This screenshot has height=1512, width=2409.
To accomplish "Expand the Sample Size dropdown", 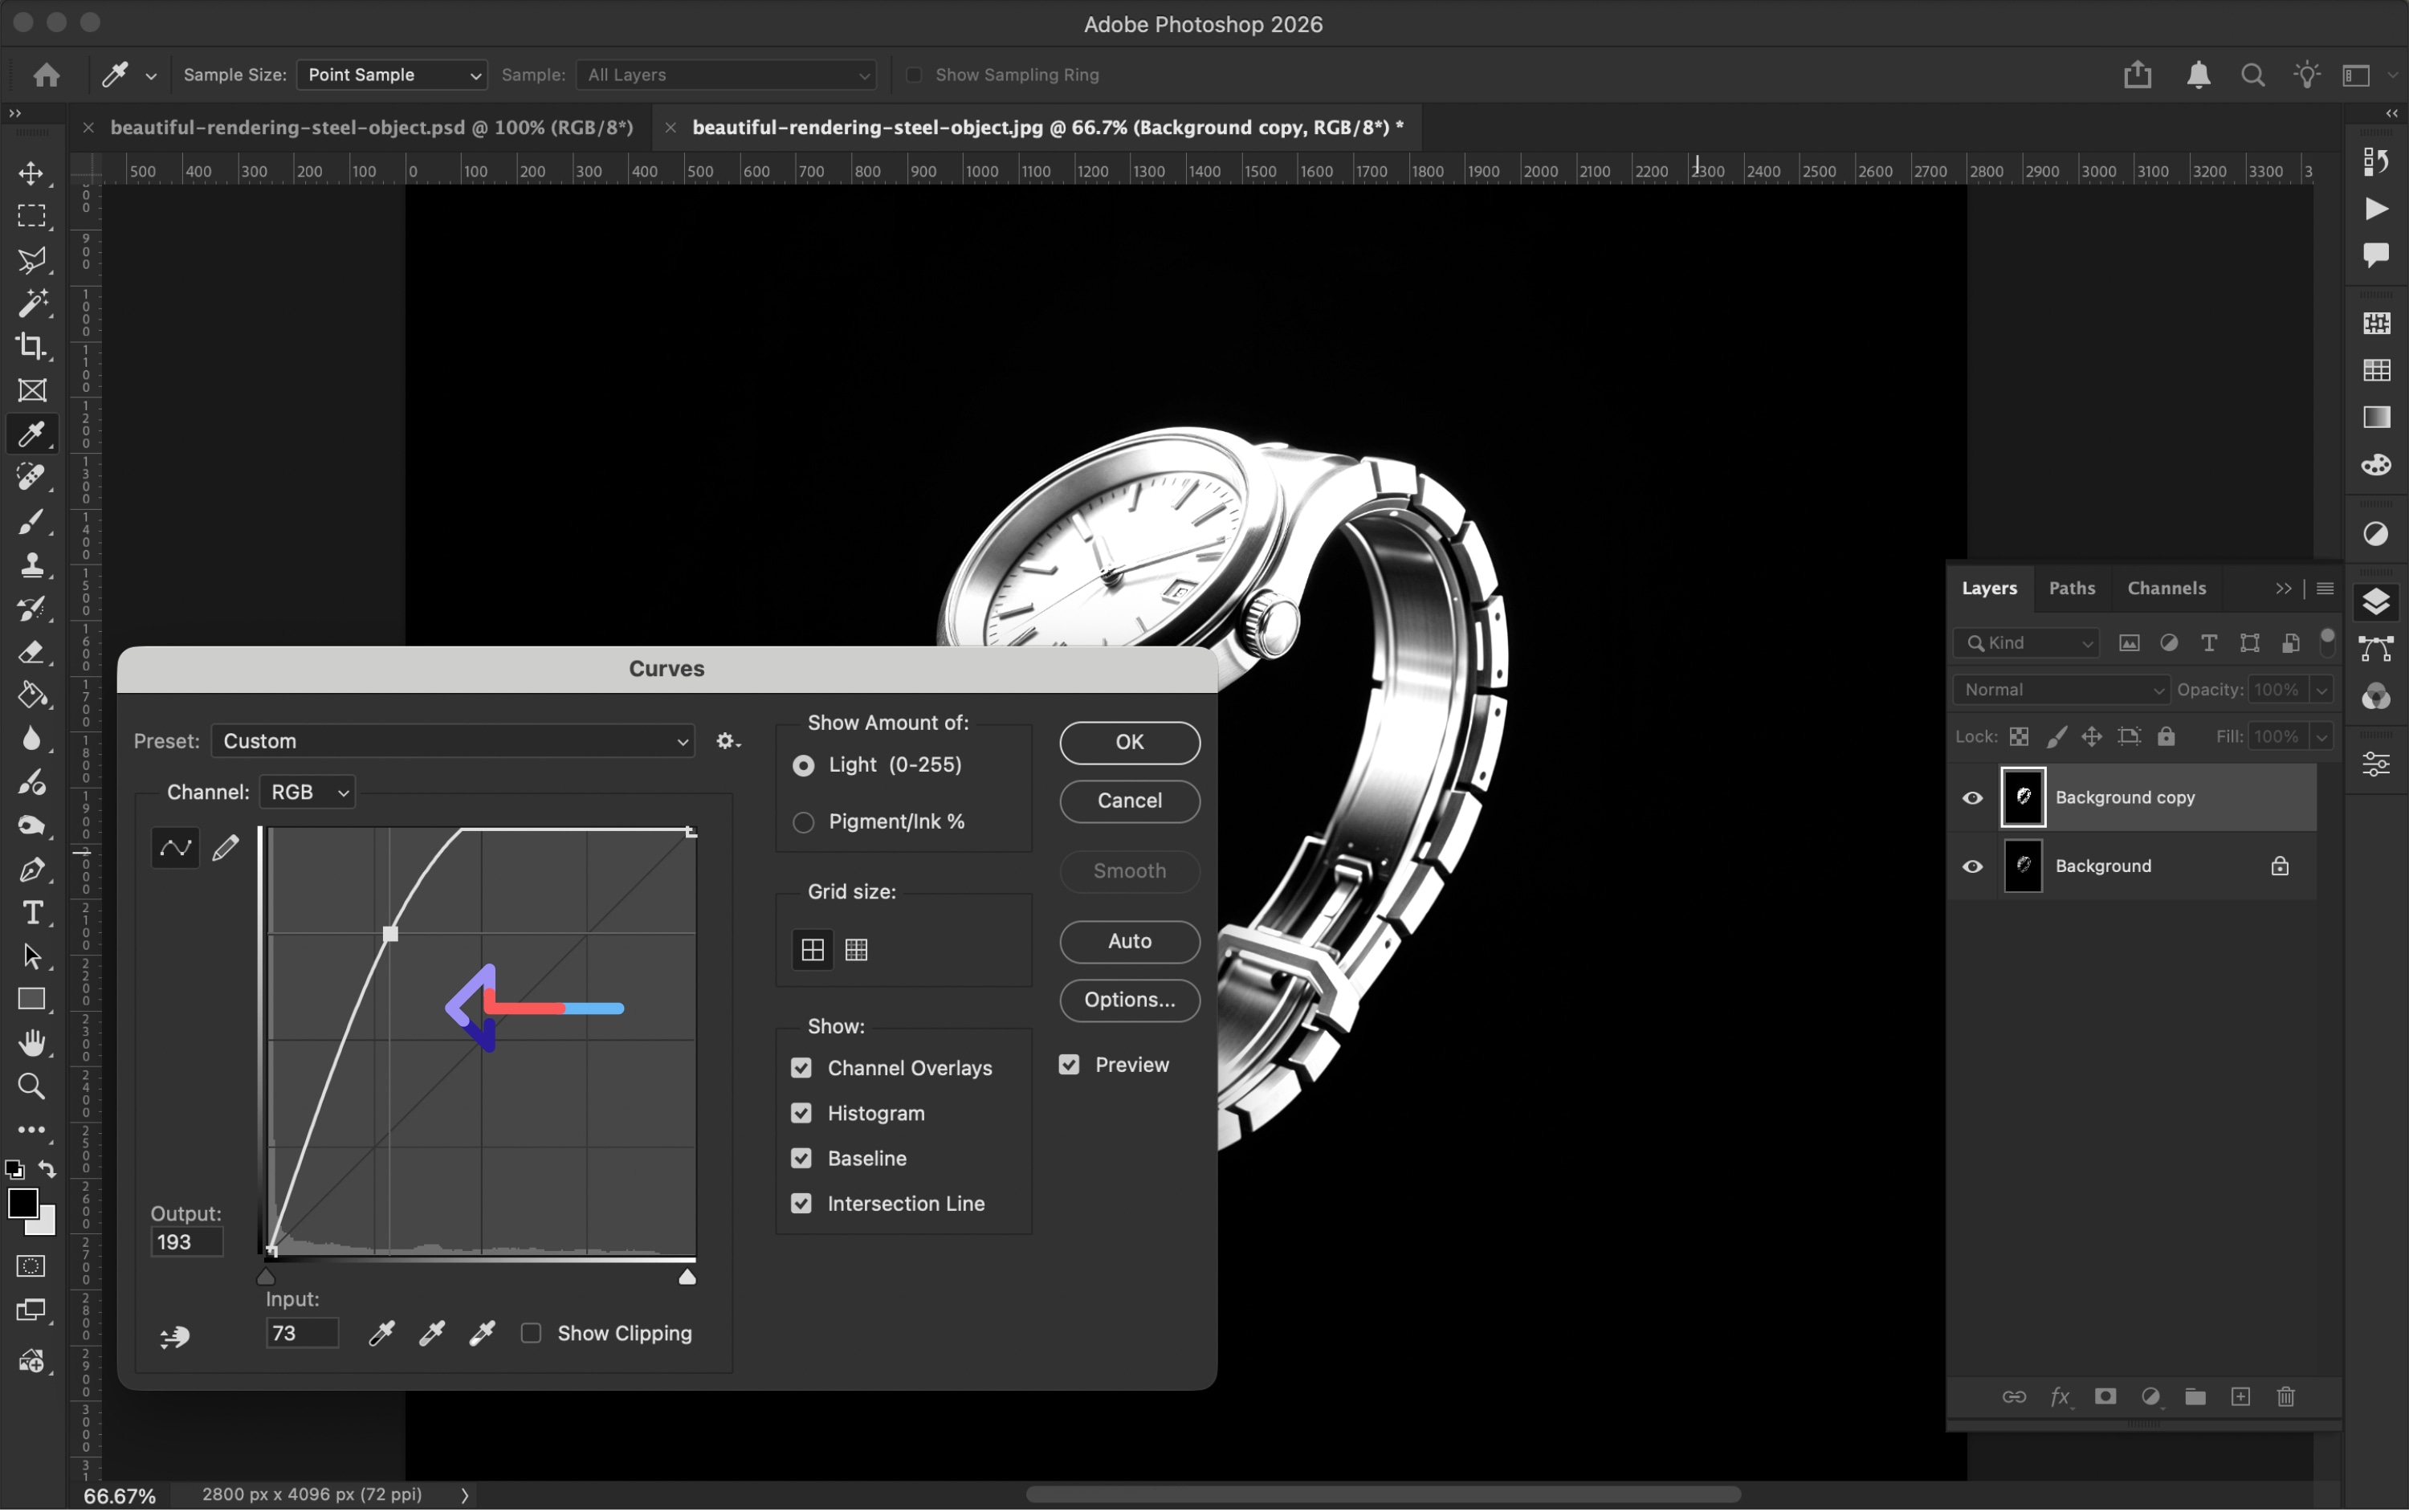I will [x=391, y=75].
